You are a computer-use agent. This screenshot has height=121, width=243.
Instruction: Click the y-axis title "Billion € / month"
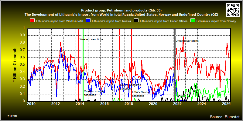(14, 65)
